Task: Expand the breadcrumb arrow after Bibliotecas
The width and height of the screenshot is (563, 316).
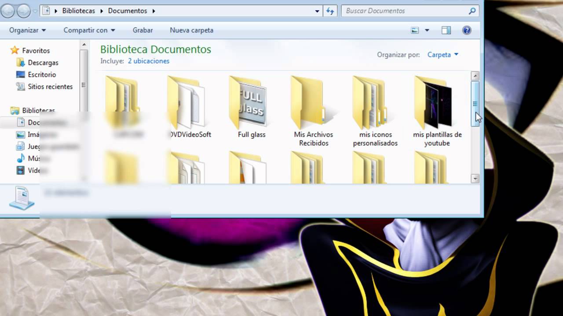Action: pyautogui.click(x=101, y=11)
